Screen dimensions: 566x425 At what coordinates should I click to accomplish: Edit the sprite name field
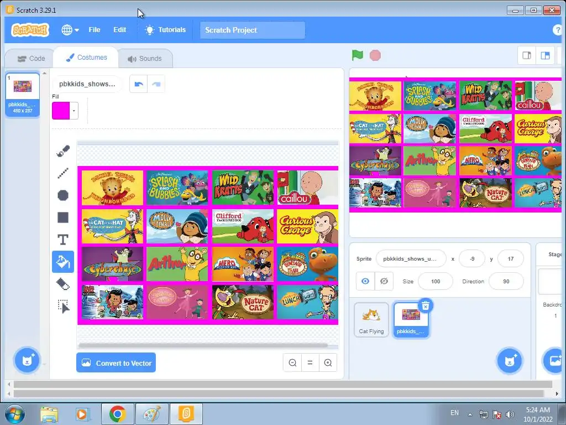click(411, 259)
